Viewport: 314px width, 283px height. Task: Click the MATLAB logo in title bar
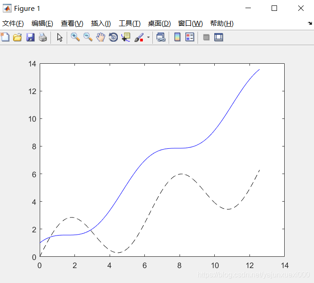[7, 9]
